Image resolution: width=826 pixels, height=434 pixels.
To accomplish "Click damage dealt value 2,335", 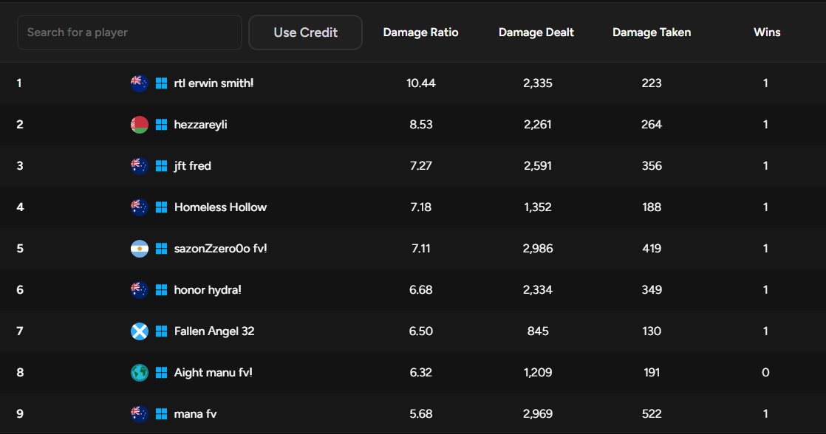I will point(538,83).
